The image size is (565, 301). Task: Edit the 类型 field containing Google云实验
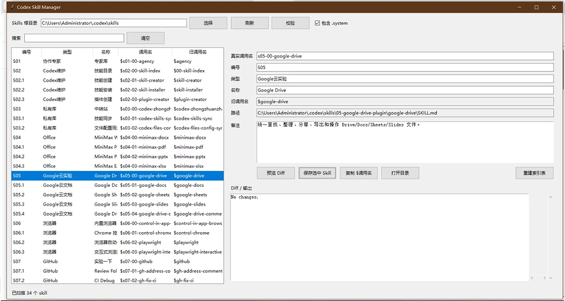click(405, 79)
